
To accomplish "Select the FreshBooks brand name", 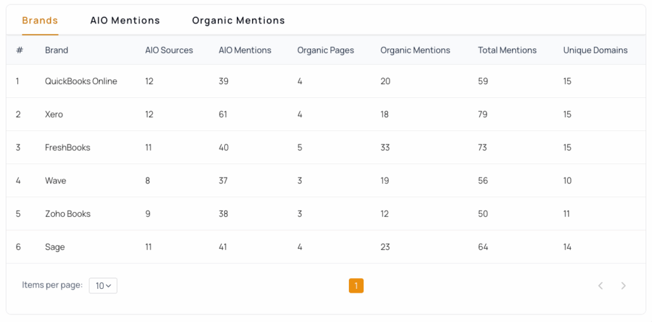I will click(x=67, y=148).
